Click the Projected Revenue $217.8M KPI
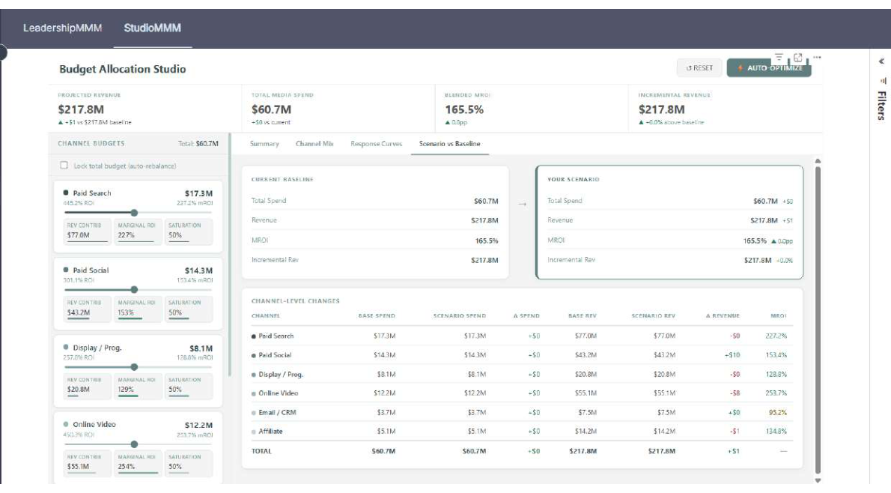This screenshot has width=891, height=493. pyautogui.click(x=81, y=109)
